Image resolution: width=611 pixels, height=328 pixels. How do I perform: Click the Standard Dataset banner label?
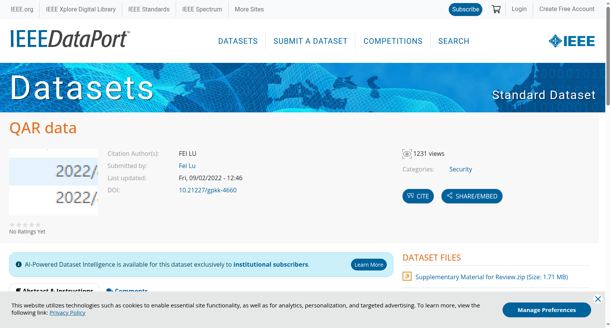[x=544, y=95]
